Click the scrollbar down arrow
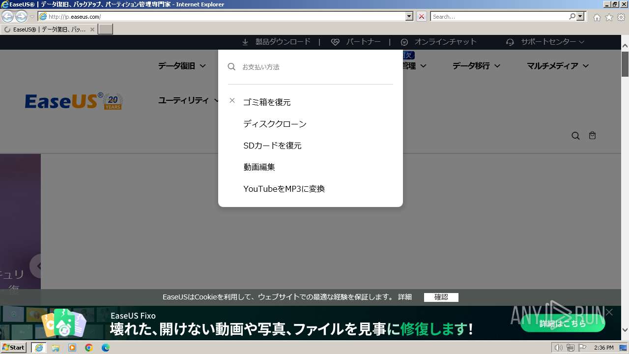 pyautogui.click(x=625, y=330)
